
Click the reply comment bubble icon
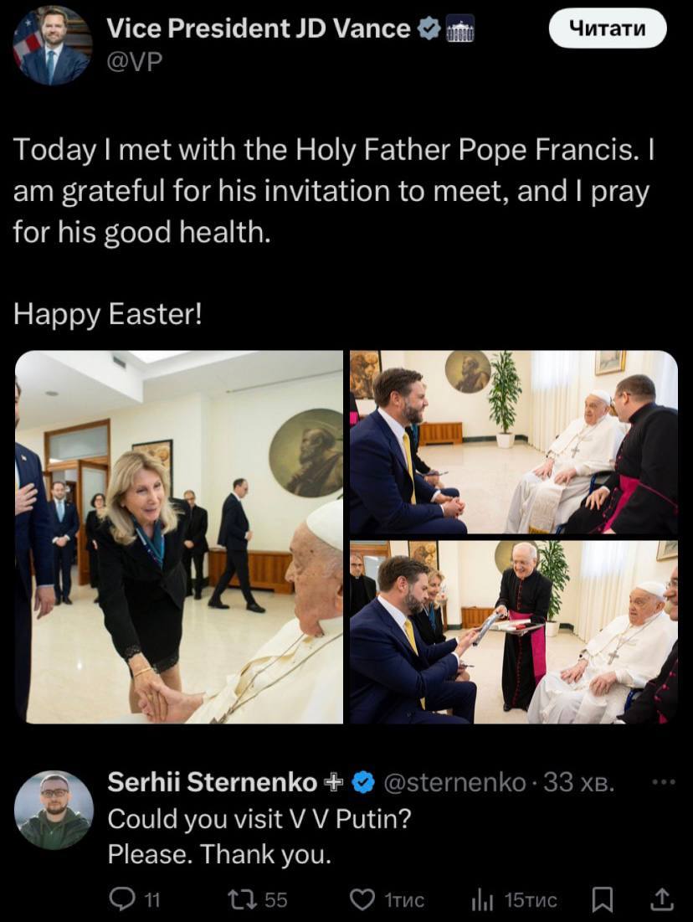click(x=122, y=899)
